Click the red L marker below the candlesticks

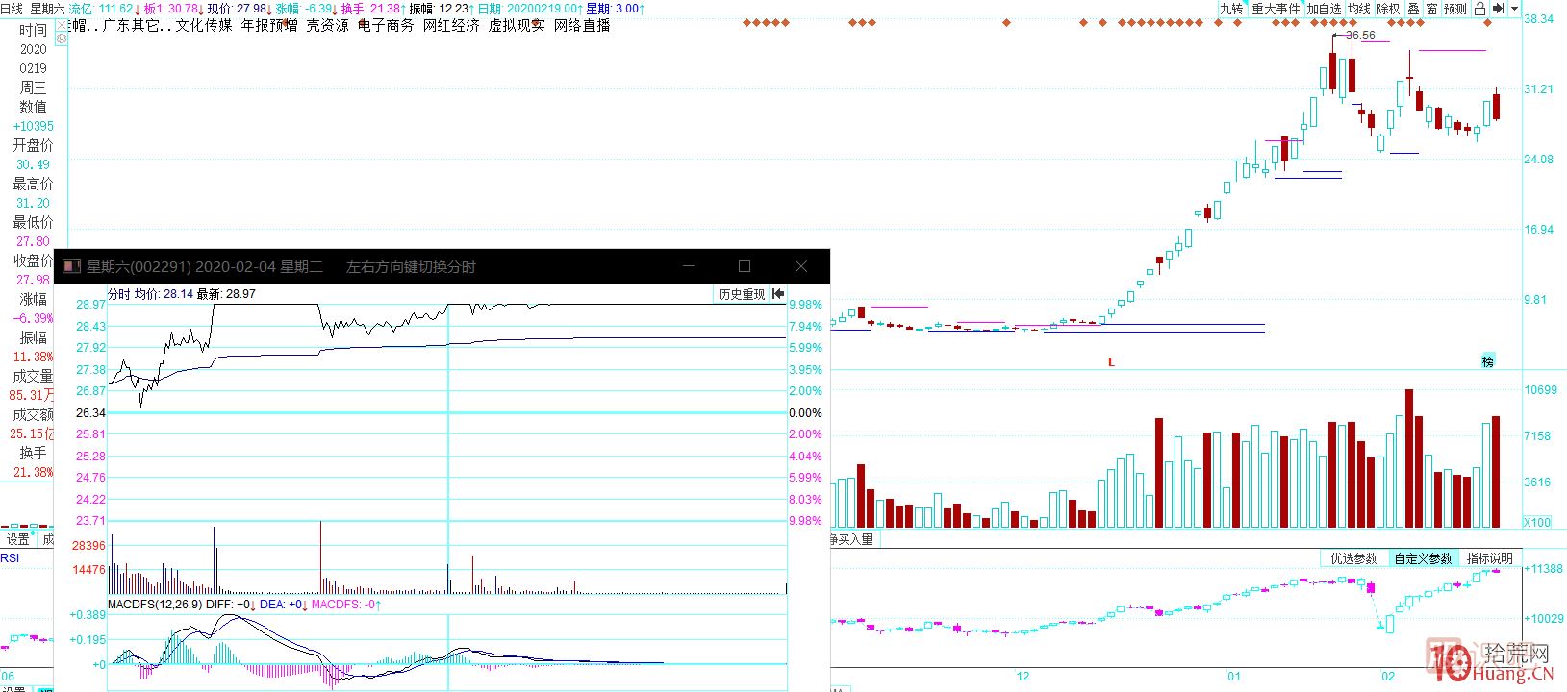pos(1111,362)
